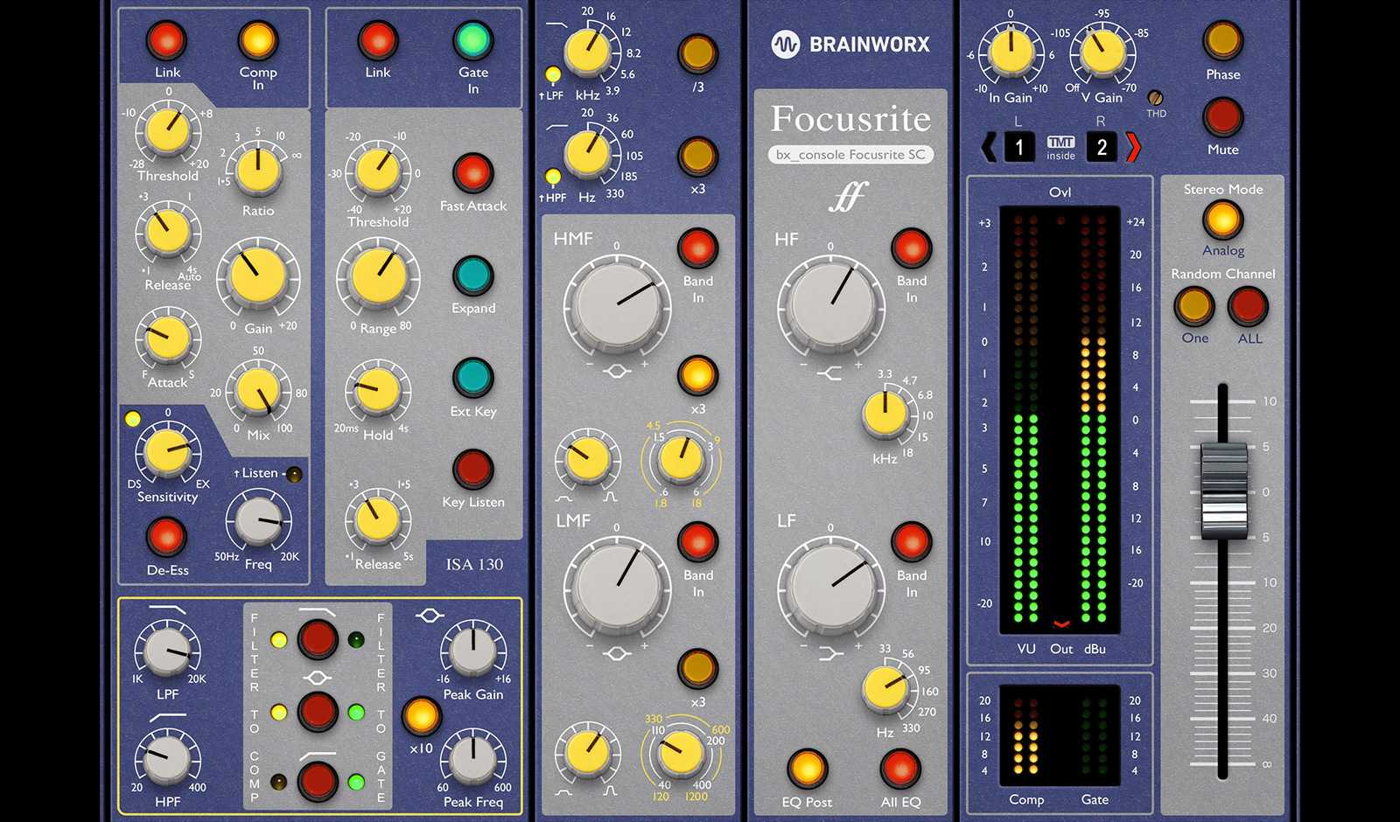Viewport: 1400px width, 822px height.
Task: Toggle the Mute button
Action: click(1222, 116)
